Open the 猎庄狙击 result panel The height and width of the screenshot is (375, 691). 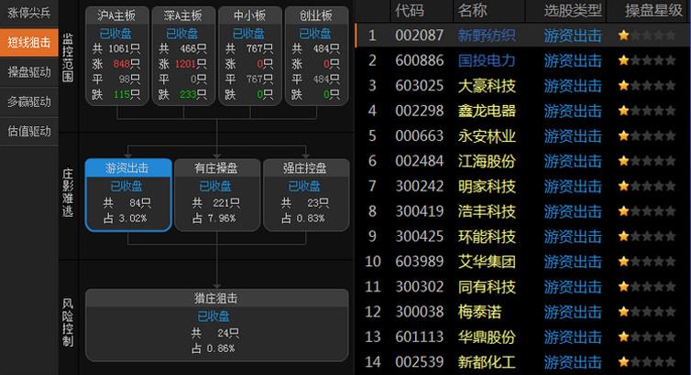click(217, 325)
